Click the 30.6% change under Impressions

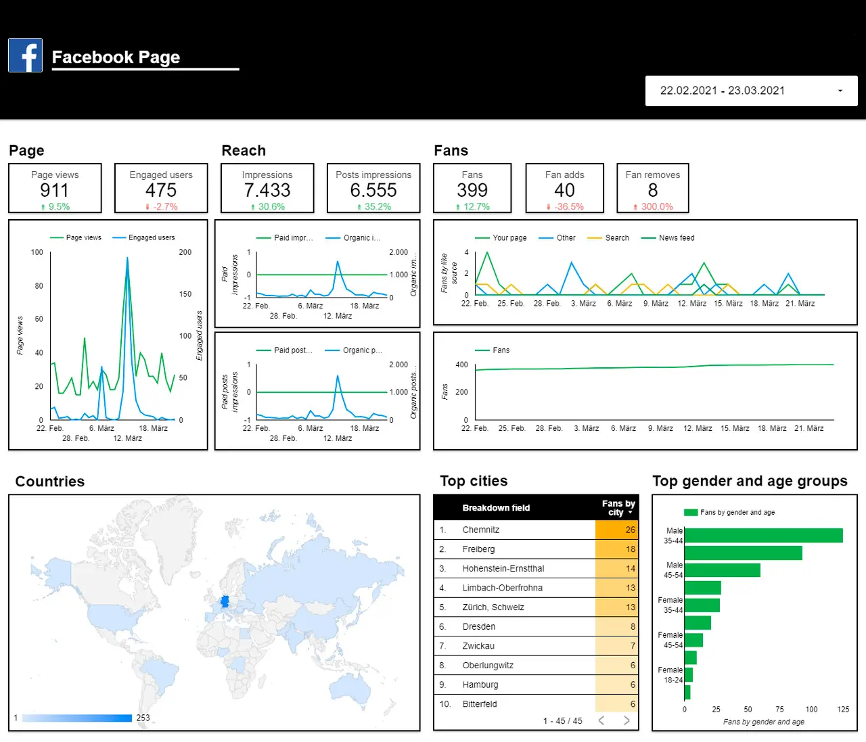268,206
